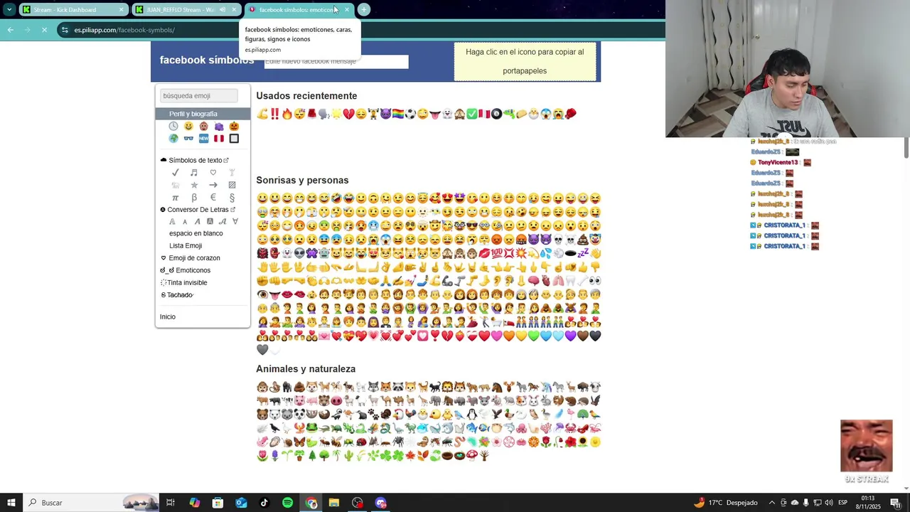Open TikTok from the taskbar
Viewport: 910px width, 512px height.
tap(264, 503)
